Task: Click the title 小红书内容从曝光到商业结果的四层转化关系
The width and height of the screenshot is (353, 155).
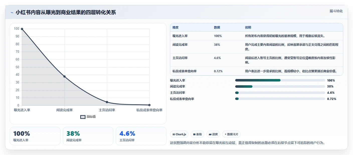Action: click(x=66, y=12)
